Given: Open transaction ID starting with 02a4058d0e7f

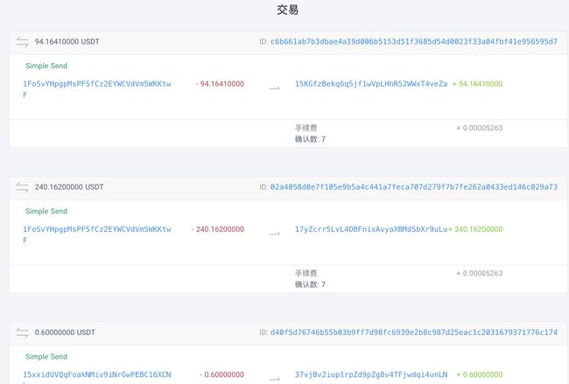Looking at the screenshot, I should pyautogui.click(x=414, y=187).
